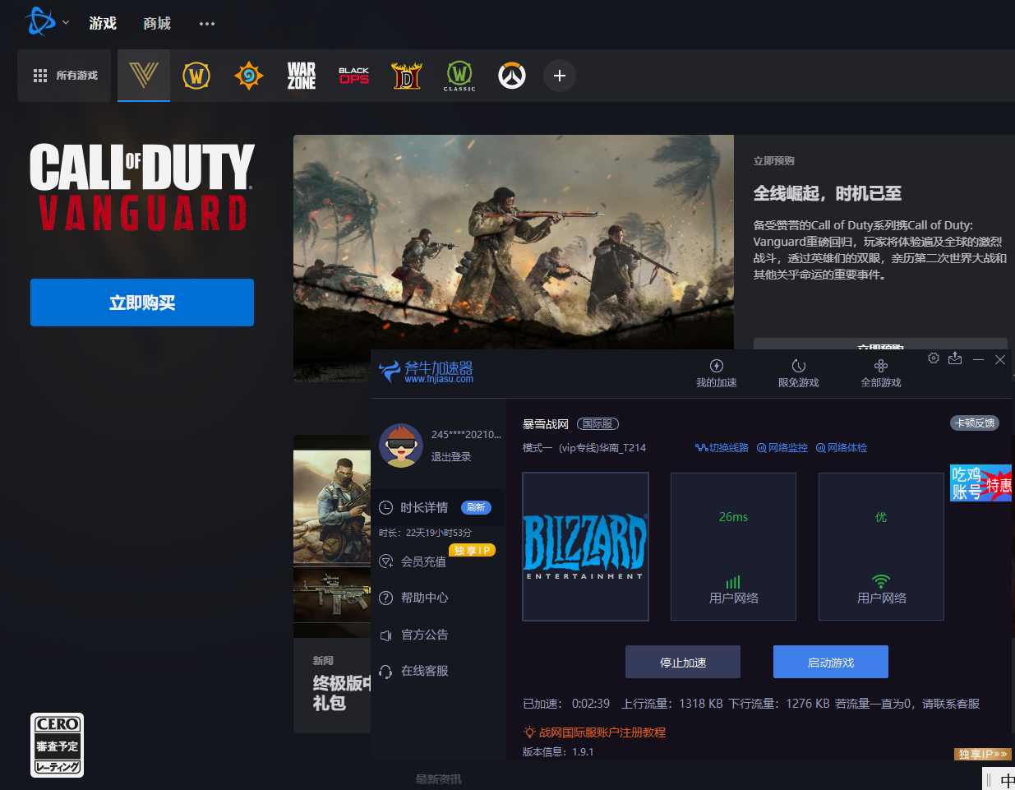
Task: Click the CERO rating badge
Action: click(58, 745)
